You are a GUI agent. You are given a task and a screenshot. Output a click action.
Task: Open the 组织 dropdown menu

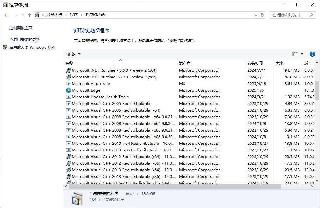(x=74, y=54)
